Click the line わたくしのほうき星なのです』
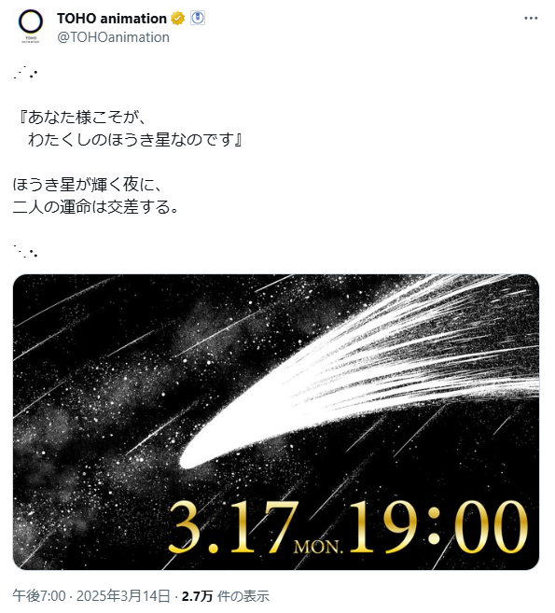555x613 pixels. click(135, 140)
